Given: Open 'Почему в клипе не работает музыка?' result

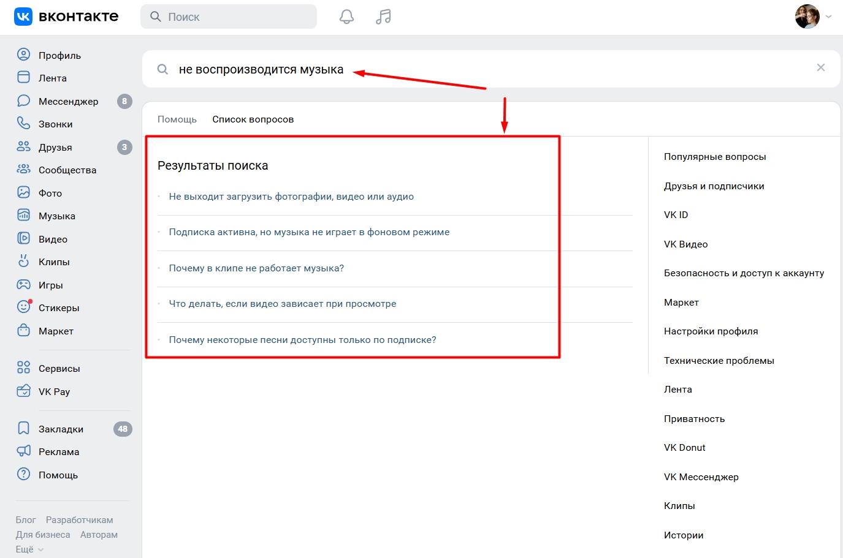Looking at the screenshot, I should coord(256,268).
